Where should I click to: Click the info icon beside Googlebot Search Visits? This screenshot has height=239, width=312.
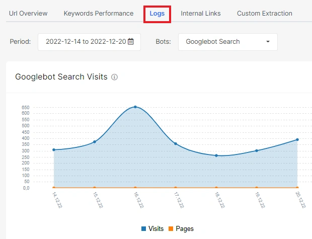coord(114,77)
